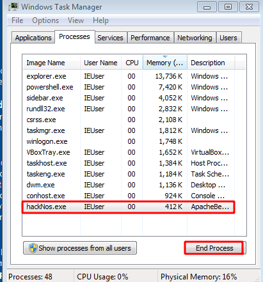Click the 2,108 K memory value
This screenshot has width=263, height=282.
point(170,120)
